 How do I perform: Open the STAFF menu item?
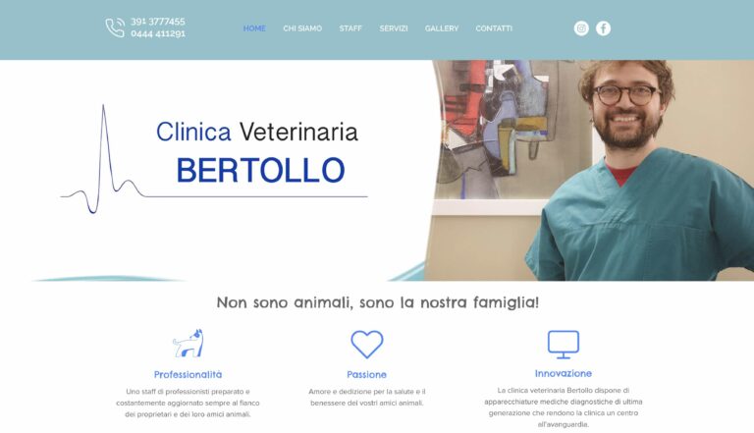coord(350,28)
